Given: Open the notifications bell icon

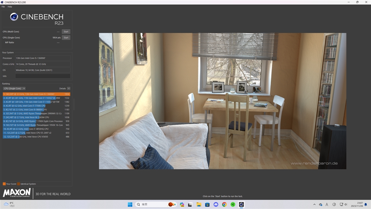Looking at the screenshot, I should [366, 205].
